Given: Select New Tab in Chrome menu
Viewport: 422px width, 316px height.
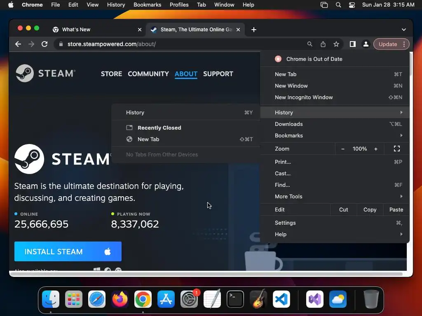Looking at the screenshot, I should (335, 74).
